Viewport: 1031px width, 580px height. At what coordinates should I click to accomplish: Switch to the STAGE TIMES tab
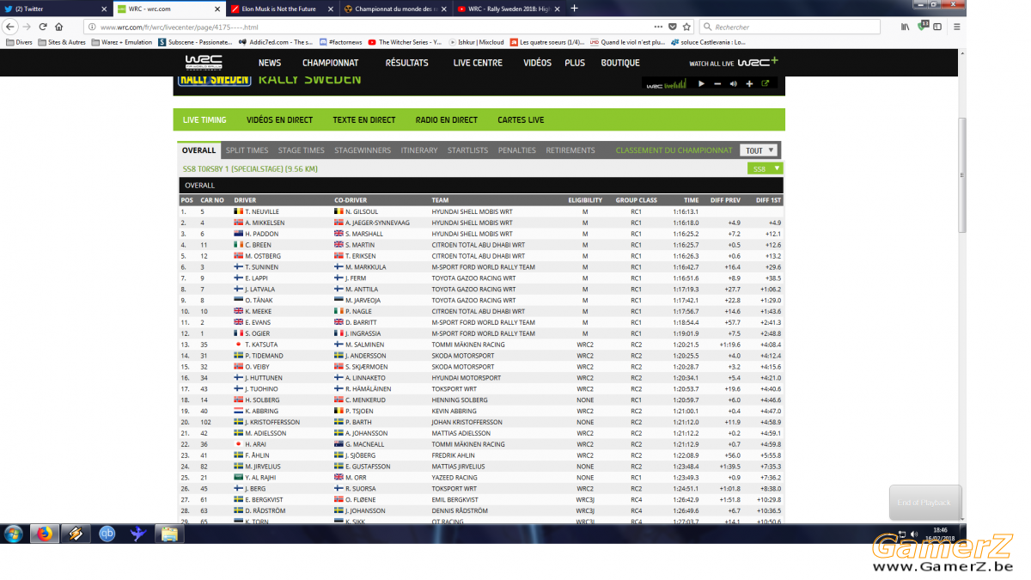tap(302, 150)
